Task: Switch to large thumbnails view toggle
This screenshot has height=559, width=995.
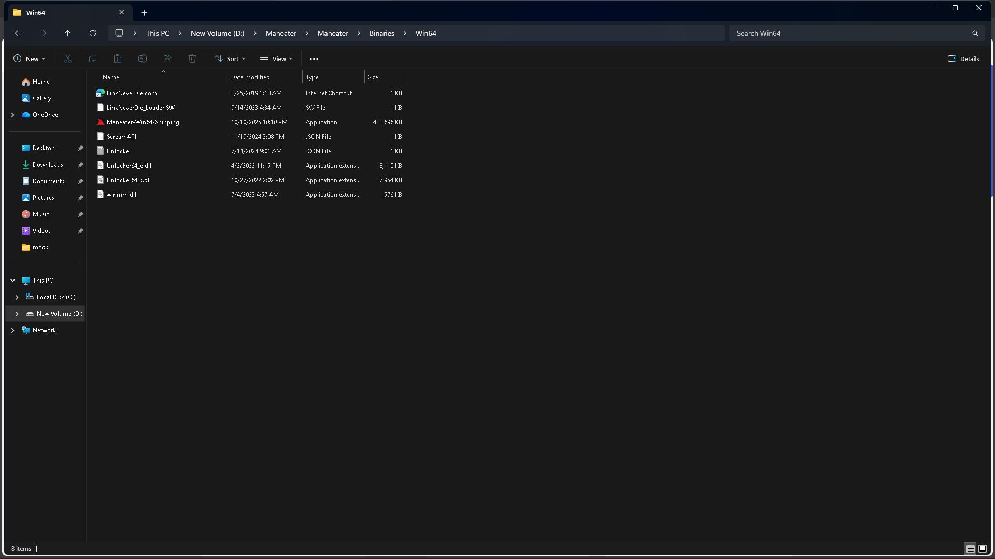Action: click(982, 549)
